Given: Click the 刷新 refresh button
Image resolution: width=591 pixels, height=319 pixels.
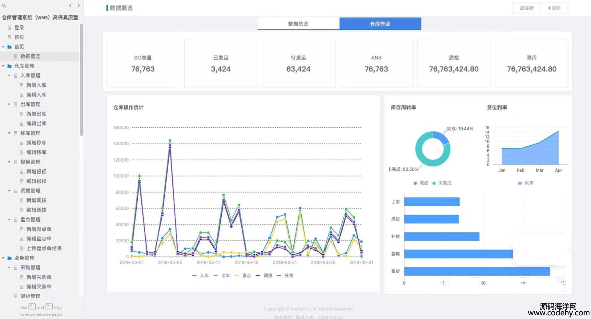Looking at the screenshot, I should pyautogui.click(x=527, y=8).
